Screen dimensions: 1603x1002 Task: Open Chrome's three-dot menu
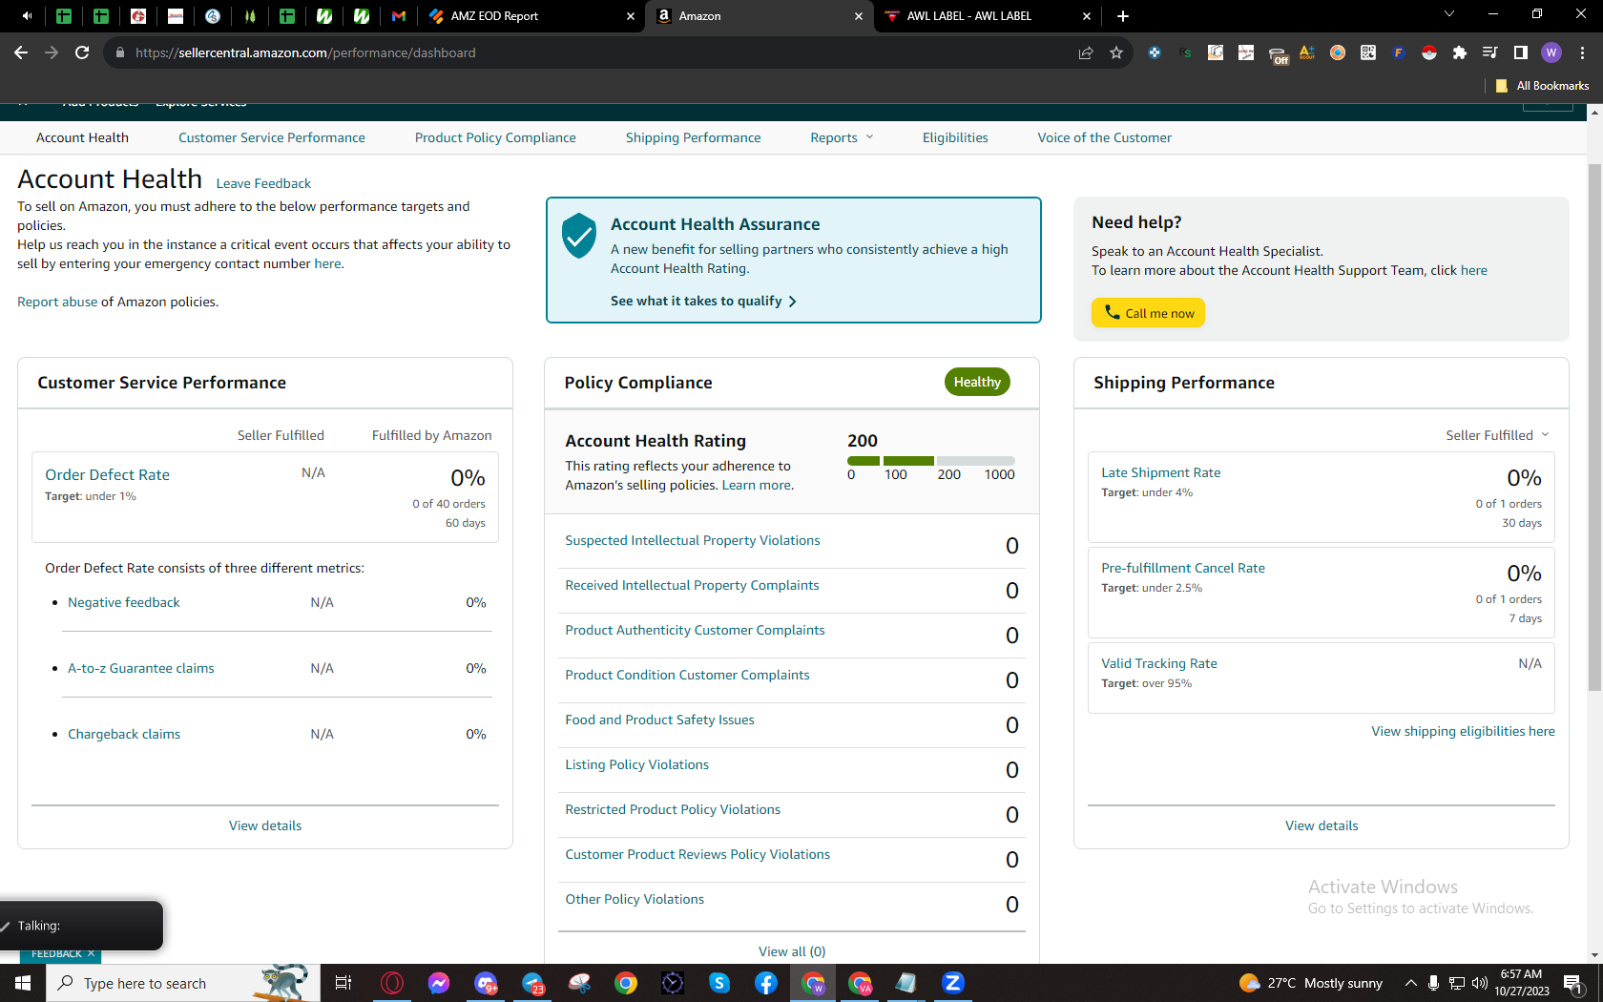click(x=1582, y=52)
